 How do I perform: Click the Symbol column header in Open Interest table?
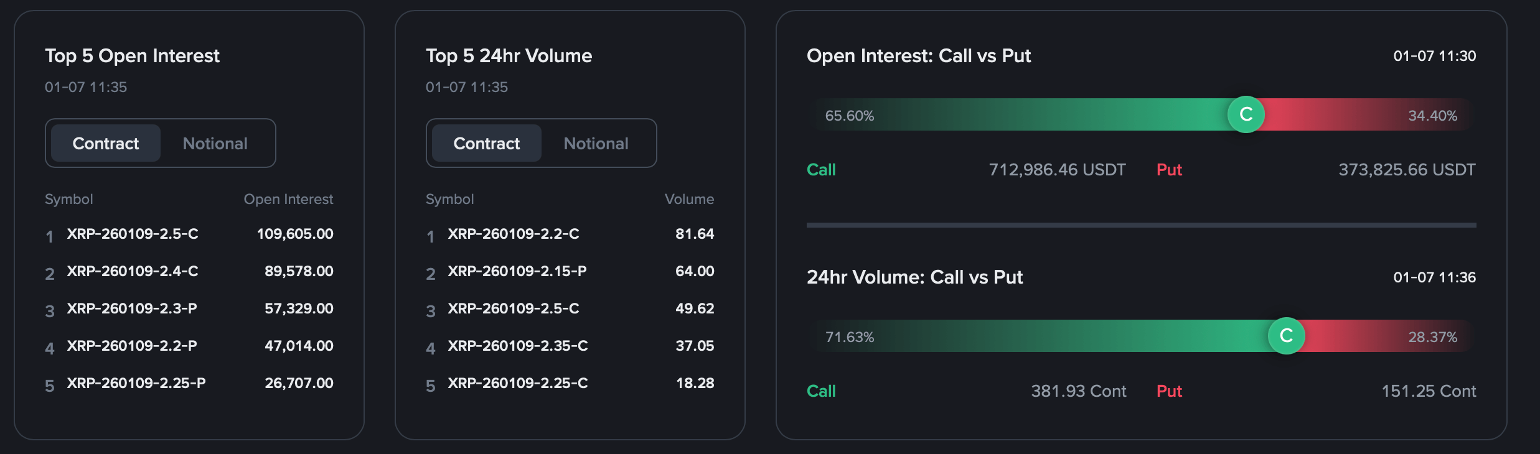coord(68,199)
